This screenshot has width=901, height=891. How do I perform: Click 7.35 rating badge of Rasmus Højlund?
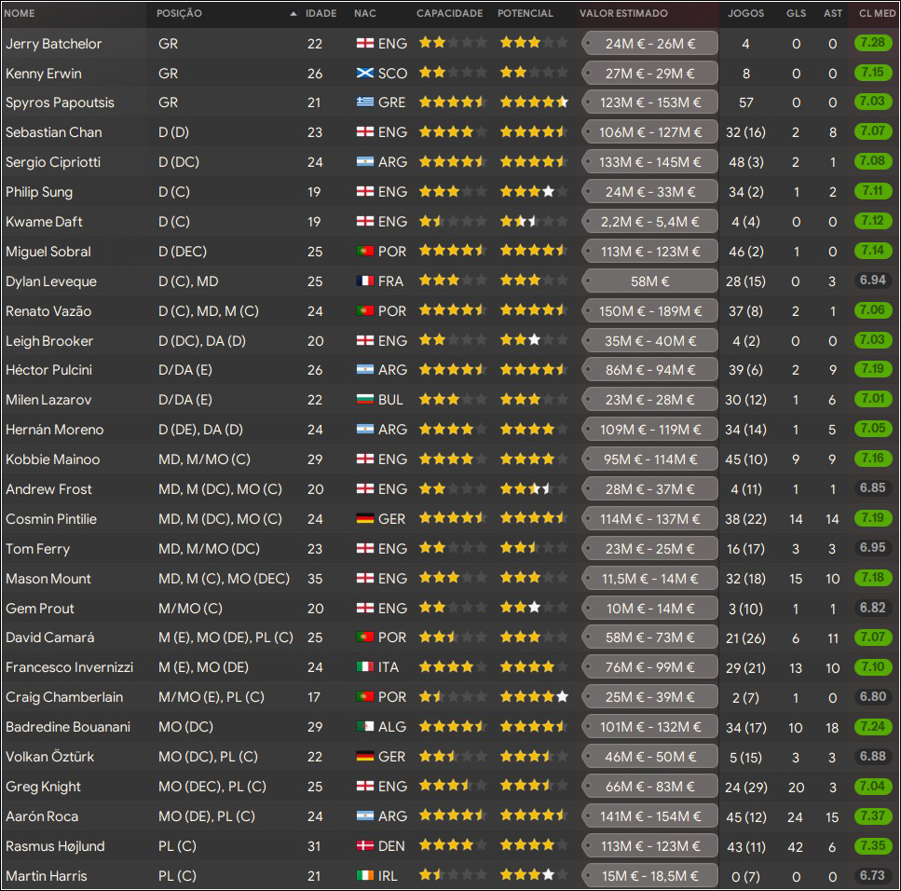[872, 845]
